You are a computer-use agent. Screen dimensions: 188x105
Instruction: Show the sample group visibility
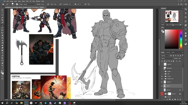point(162,71)
